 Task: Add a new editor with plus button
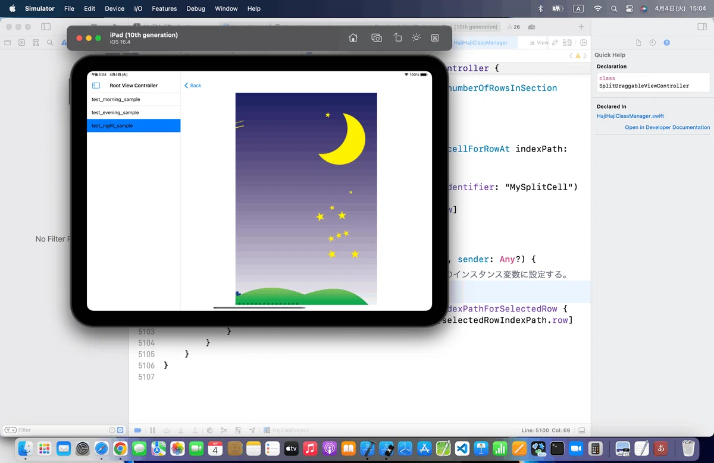point(581,27)
